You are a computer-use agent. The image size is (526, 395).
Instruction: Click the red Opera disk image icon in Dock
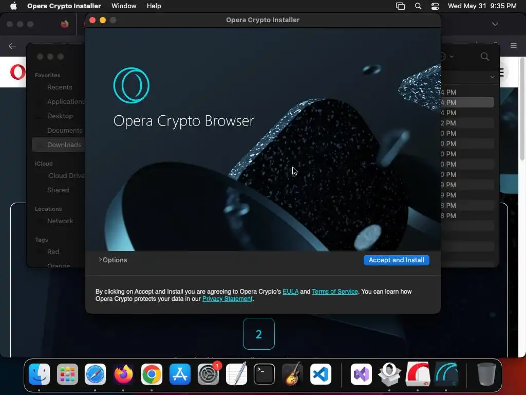[418, 374]
